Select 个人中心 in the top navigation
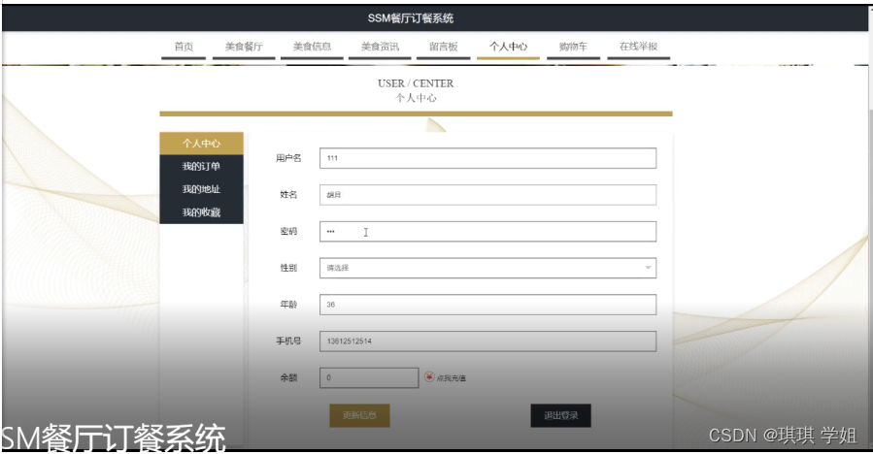The height and width of the screenshot is (454, 873). [x=508, y=47]
